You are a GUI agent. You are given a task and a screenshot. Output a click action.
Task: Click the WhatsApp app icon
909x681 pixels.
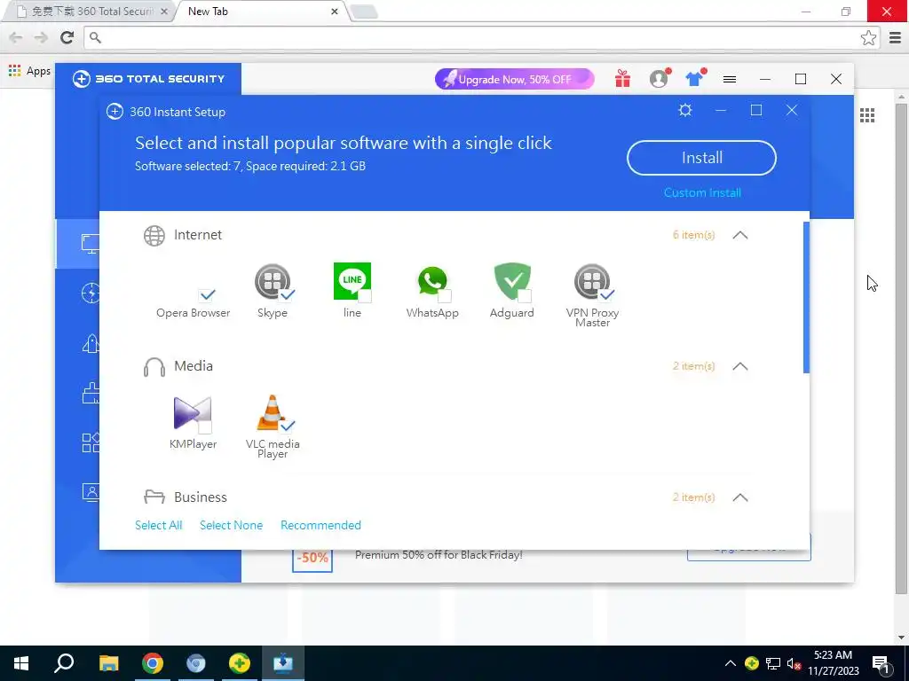point(432,281)
